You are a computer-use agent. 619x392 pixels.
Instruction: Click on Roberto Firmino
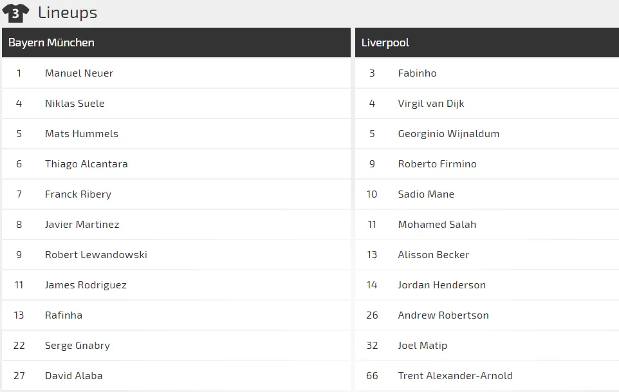[x=438, y=164]
